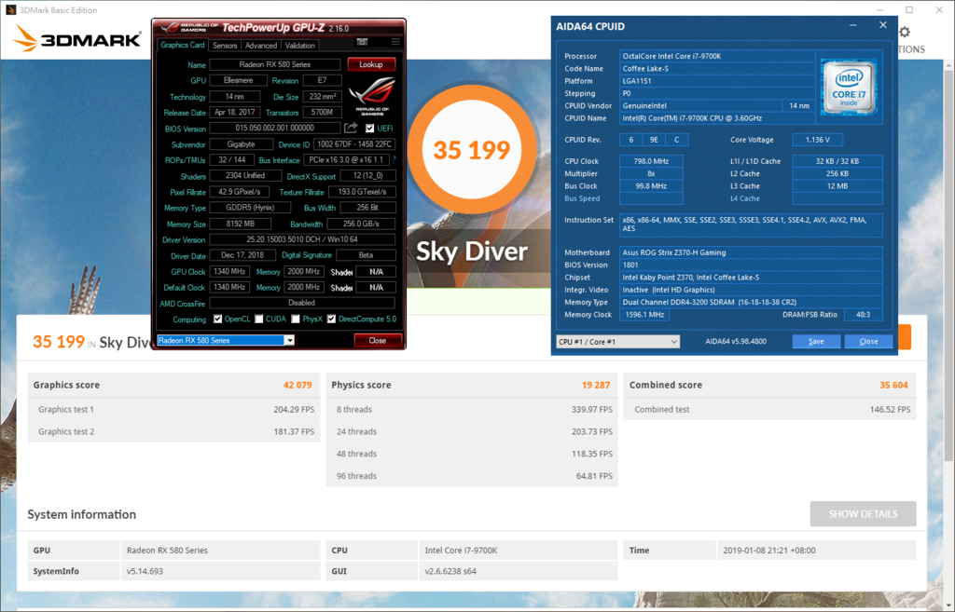955x612 pixels.
Task: Click the Sky Diver title on the banner
Action: [x=471, y=252]
